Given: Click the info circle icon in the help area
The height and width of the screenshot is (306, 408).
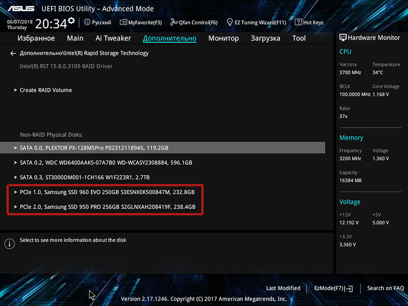Looking at the screenshot, I should click(10, 244).
